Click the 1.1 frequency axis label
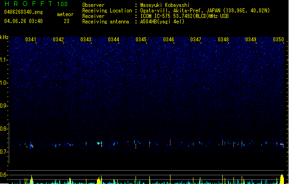This screenshot has width=289, height=184. coord(4,60)
